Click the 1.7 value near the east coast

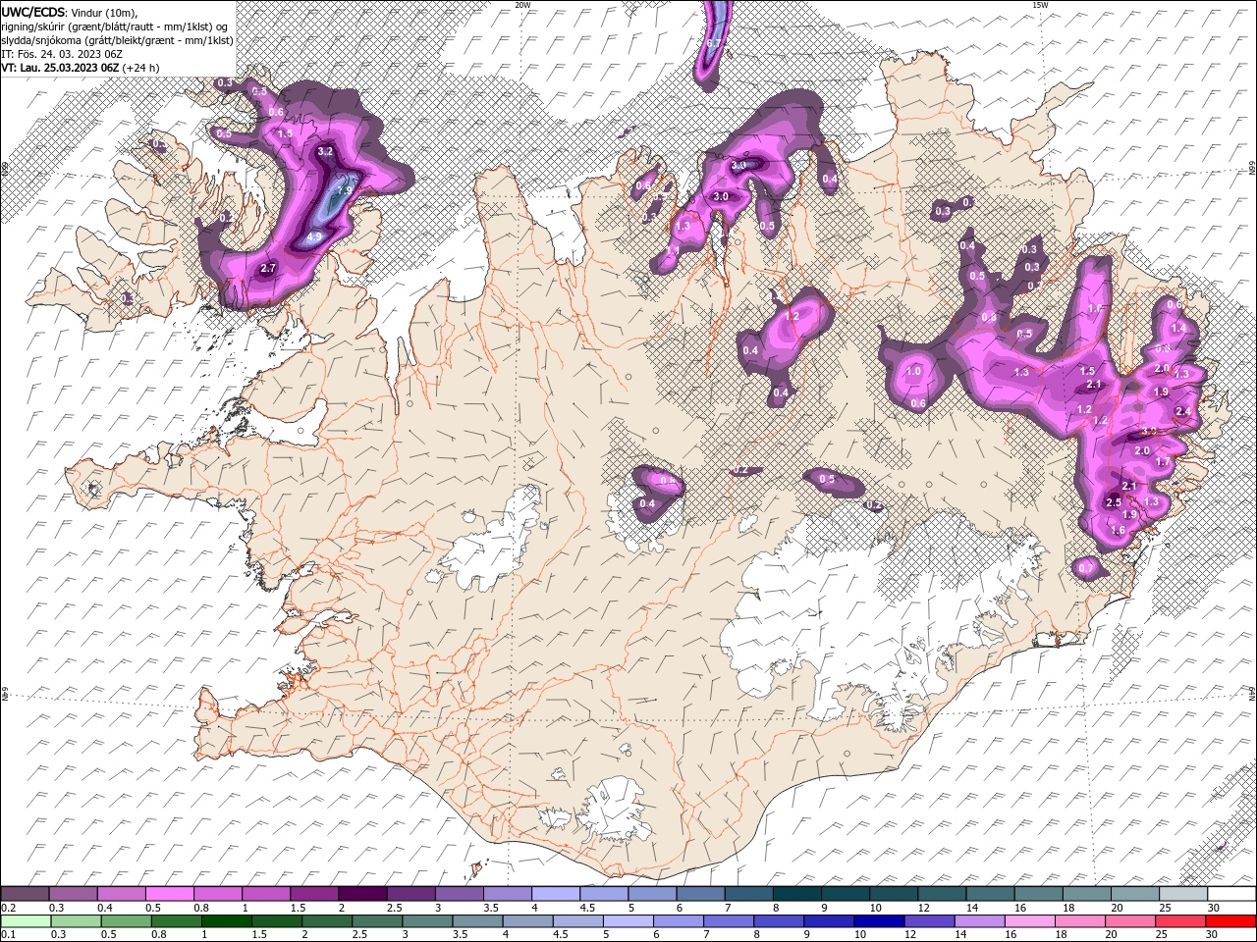(x=1164, y=462)
